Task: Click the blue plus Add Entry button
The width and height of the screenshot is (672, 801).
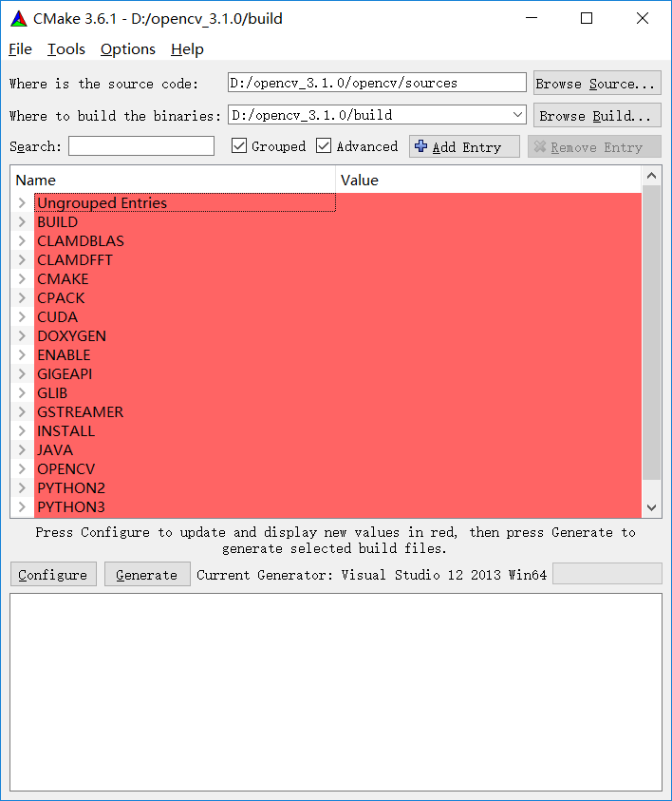Action: (464, 146)
